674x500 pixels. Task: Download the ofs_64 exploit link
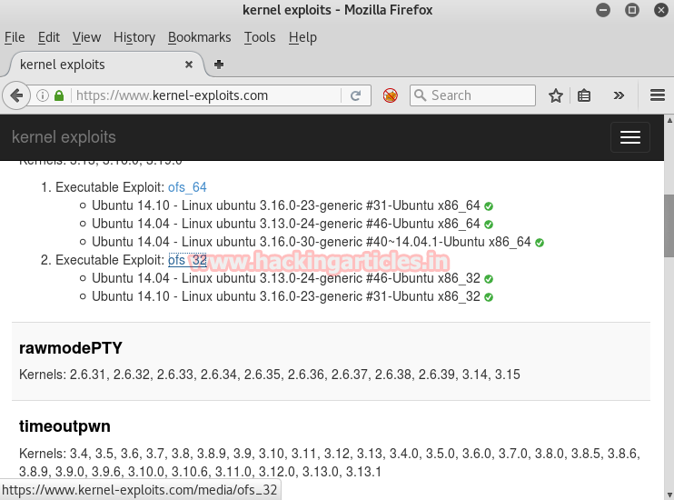click(x=187, y=187)
